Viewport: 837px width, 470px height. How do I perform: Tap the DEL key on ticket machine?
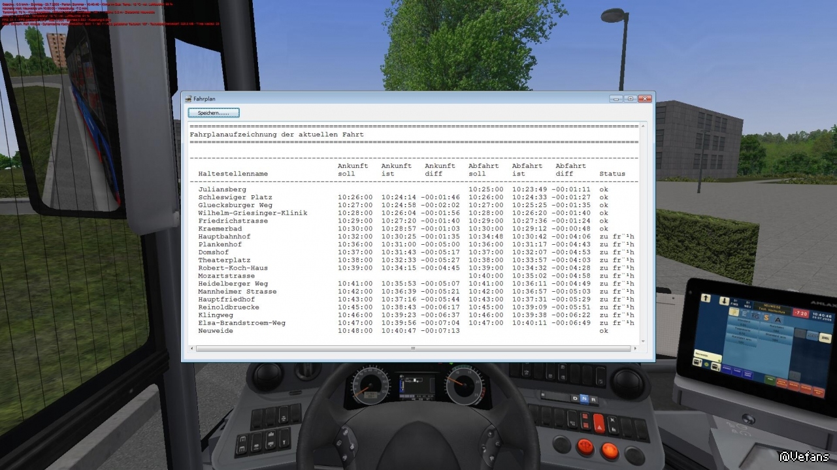[x=824, y=339]
